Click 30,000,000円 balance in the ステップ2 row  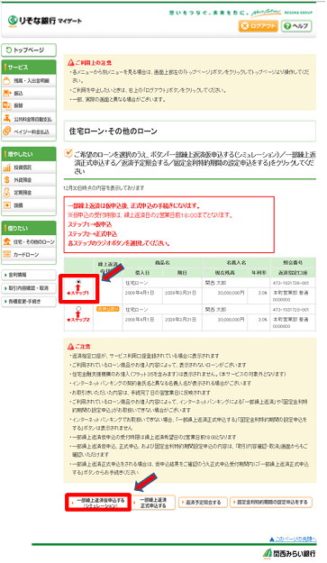(231, 319)
